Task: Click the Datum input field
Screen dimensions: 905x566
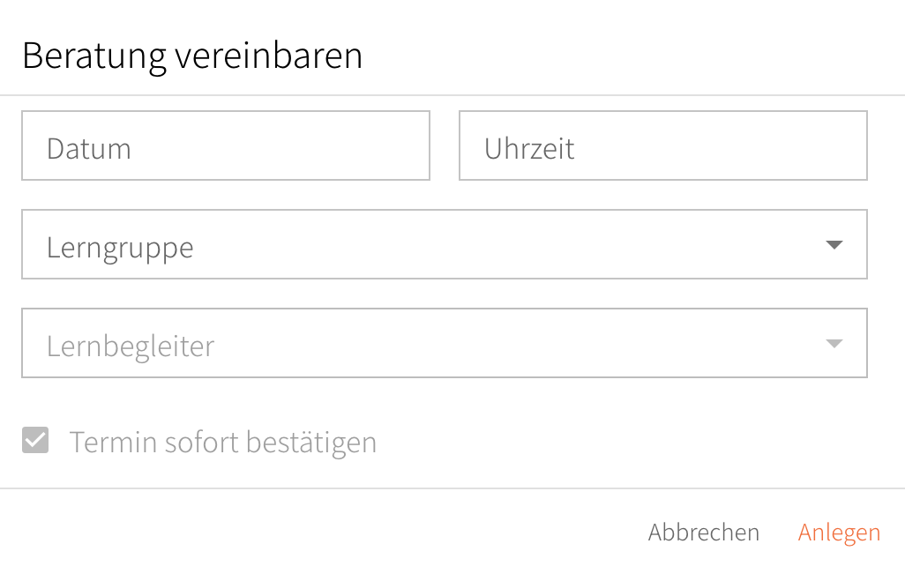Action: (x=225, y=145)
